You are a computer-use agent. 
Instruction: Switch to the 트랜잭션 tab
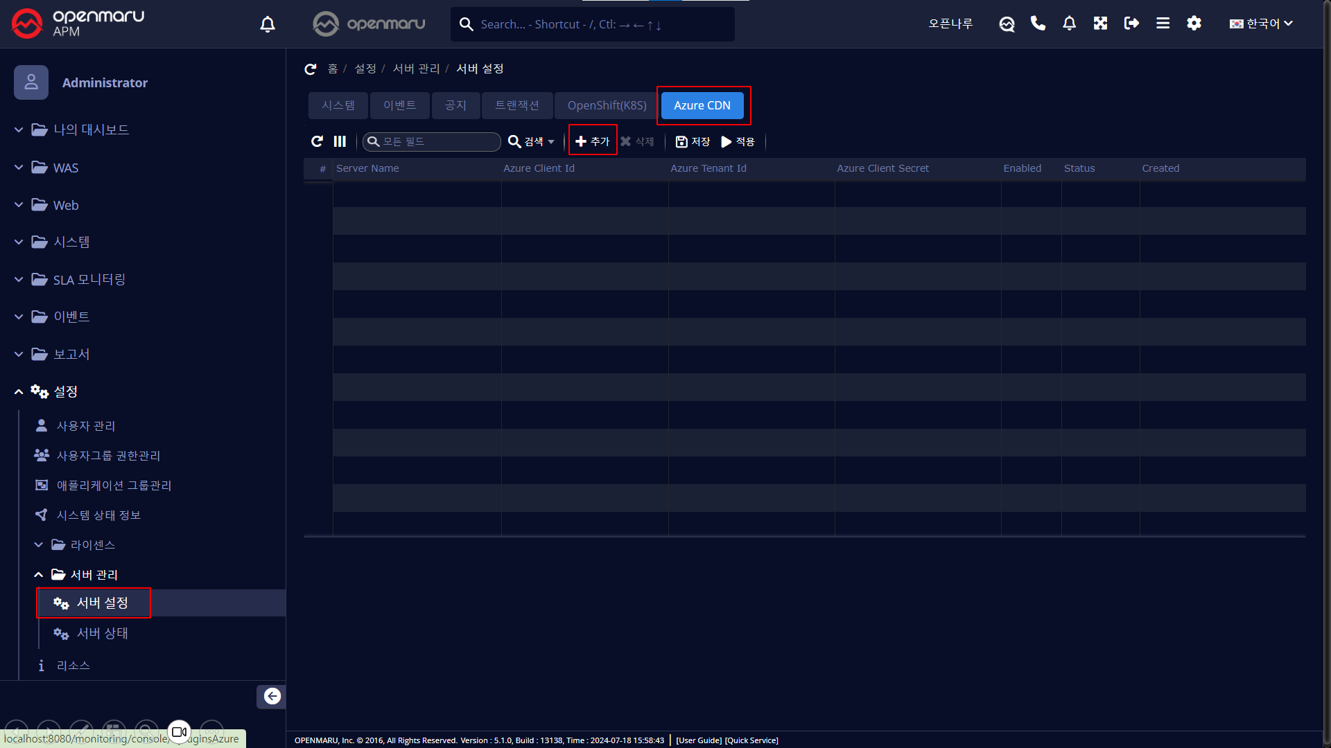coord(516,105)
